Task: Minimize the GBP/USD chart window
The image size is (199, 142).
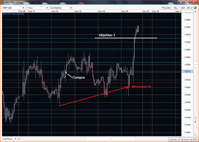Action: 180,2
